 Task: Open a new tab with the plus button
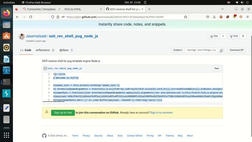[x=149, y=9]
